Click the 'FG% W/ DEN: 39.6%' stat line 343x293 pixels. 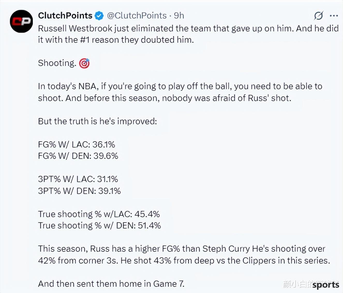coord(78,156)
